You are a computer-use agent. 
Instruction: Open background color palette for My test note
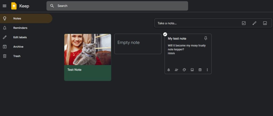[184, 70]
